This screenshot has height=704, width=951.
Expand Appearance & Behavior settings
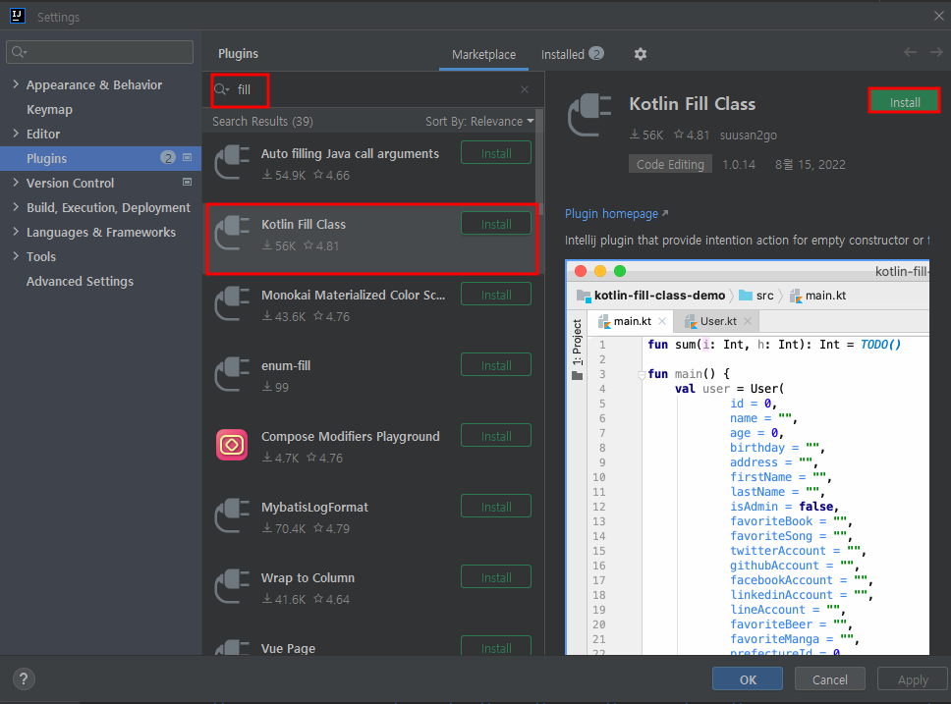pos(16,84)
